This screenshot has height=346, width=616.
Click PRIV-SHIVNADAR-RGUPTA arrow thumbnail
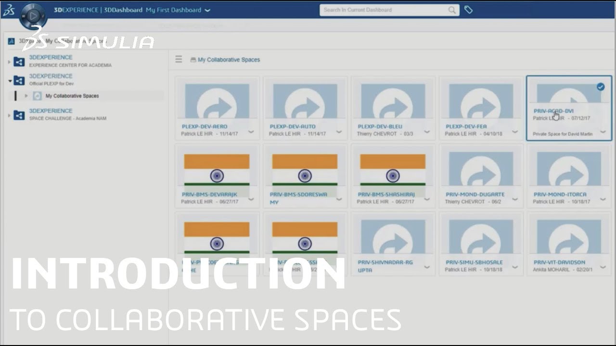pos(393,237)
